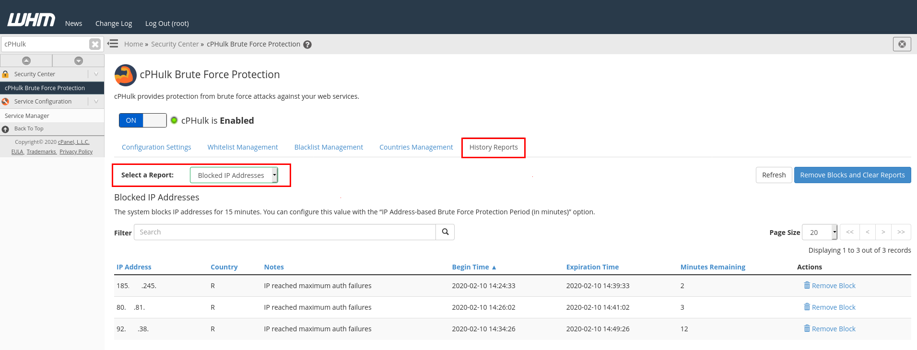Open the Page Size dropdown
Screen dimensions: 917x350
coord(820,232)
